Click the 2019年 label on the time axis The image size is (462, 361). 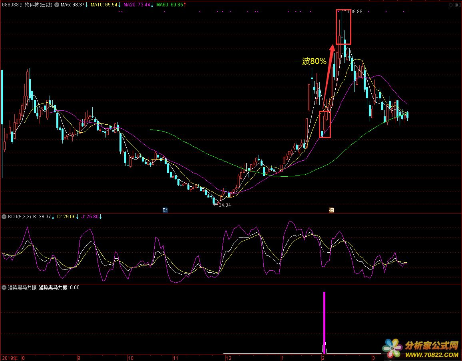pos(10,358)
